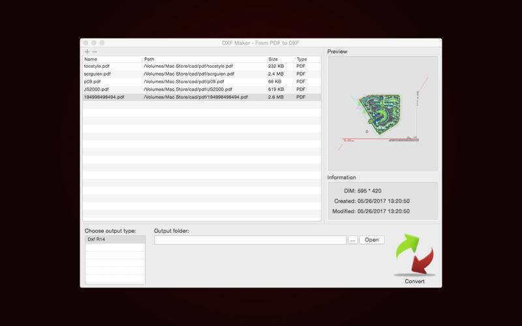The height and width of the screenshot is (326, 522).
Task: Click the minus icon to remove file
Action: click(95, 52)
